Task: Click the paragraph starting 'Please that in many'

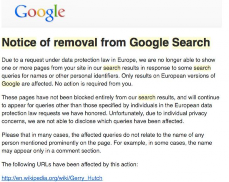Action: pyautogui.click(x=107, y=143)
